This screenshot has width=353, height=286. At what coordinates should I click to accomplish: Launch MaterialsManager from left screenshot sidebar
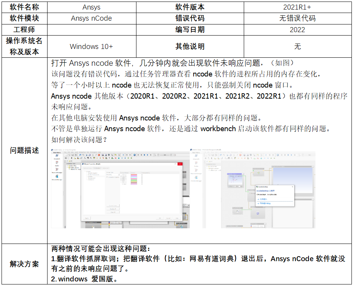tap(56, 170)
